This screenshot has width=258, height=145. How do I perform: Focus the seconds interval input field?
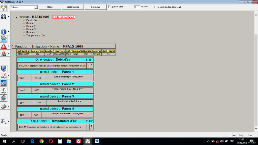[x=137, y=7]
